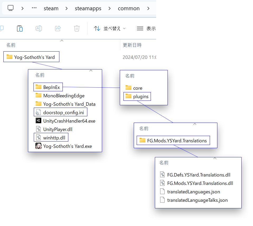Select the BepInEx folder icon
This screenshot has width=253, height=226.
coord(39,87)
